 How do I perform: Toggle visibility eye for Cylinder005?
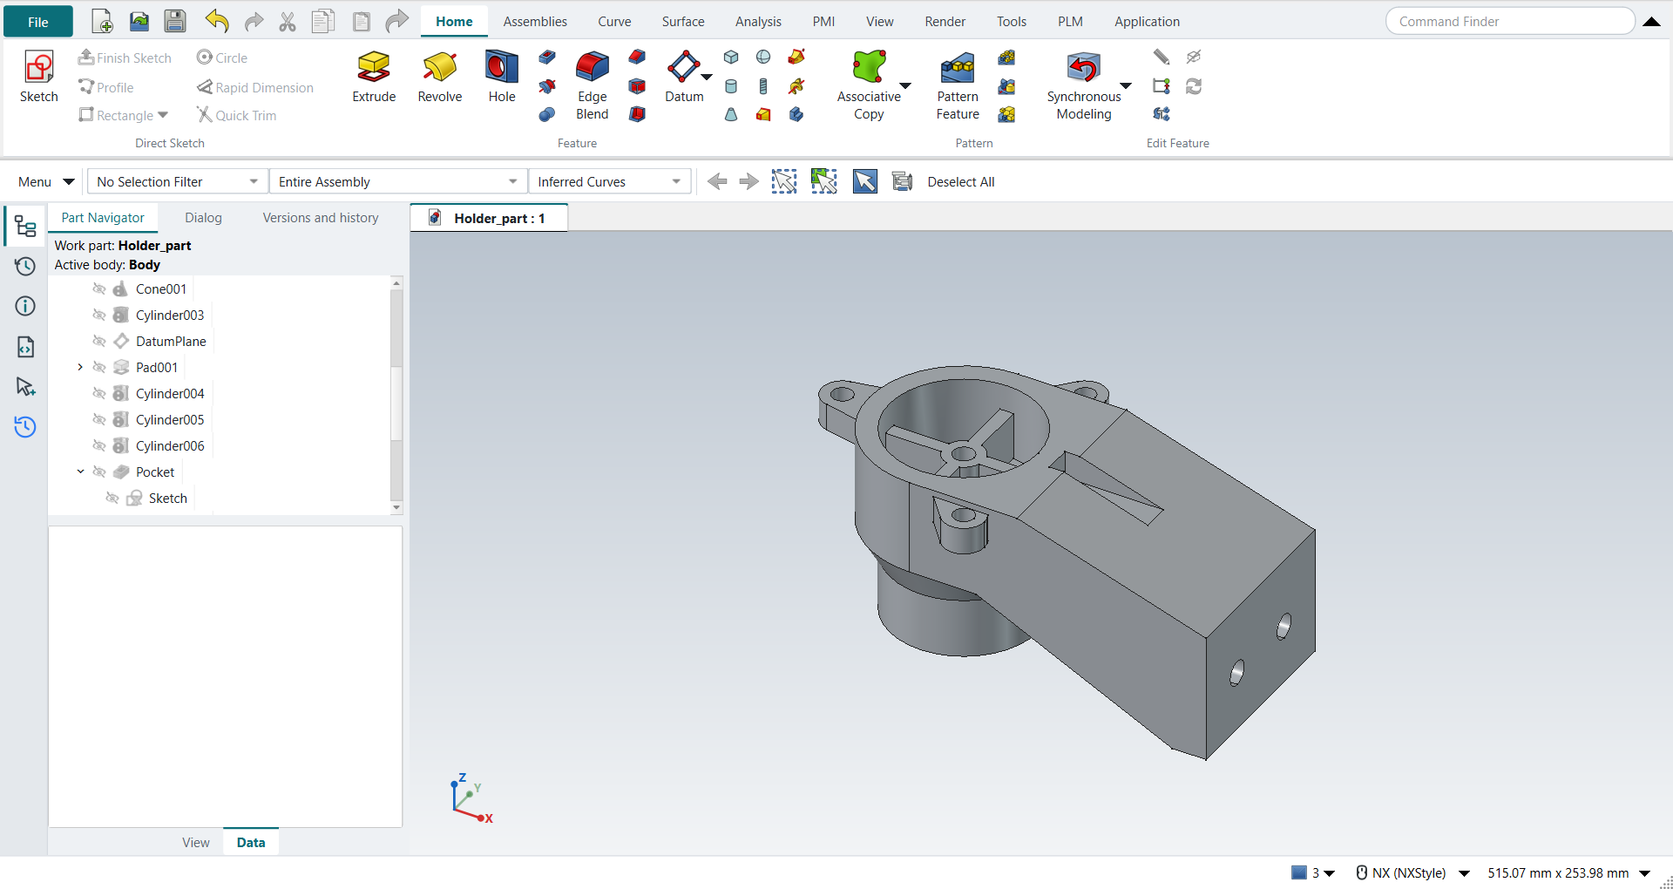(99, 420)
